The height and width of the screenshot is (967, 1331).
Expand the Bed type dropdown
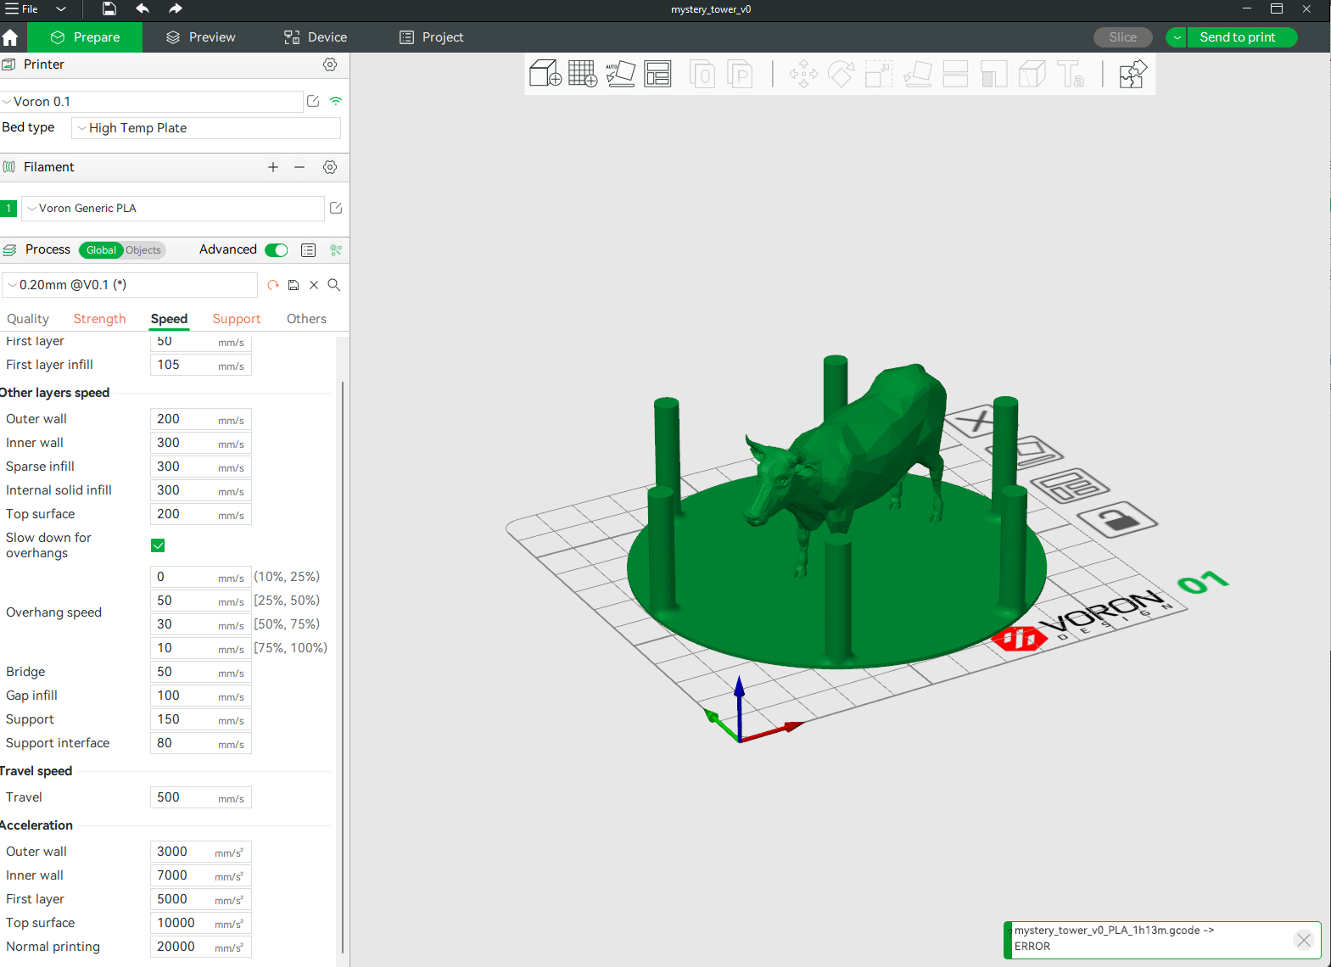click(206, 128)
